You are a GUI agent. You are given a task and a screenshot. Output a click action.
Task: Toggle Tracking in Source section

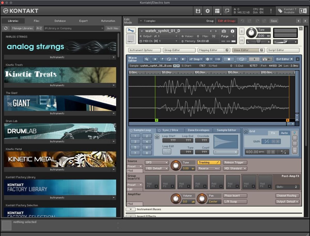pyautogui.click(x=209, y=162)
